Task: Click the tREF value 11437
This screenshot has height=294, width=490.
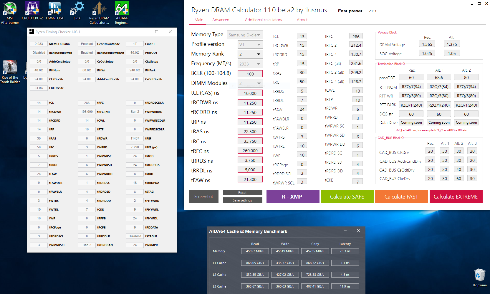Action: tap(135, 138)
